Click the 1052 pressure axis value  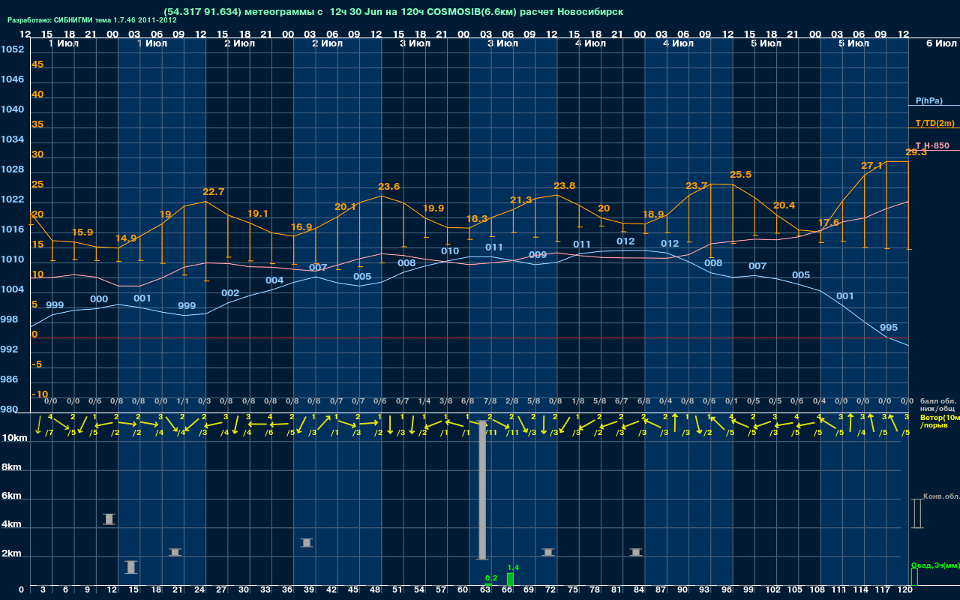pyautogui.click(x=12, y=49)
